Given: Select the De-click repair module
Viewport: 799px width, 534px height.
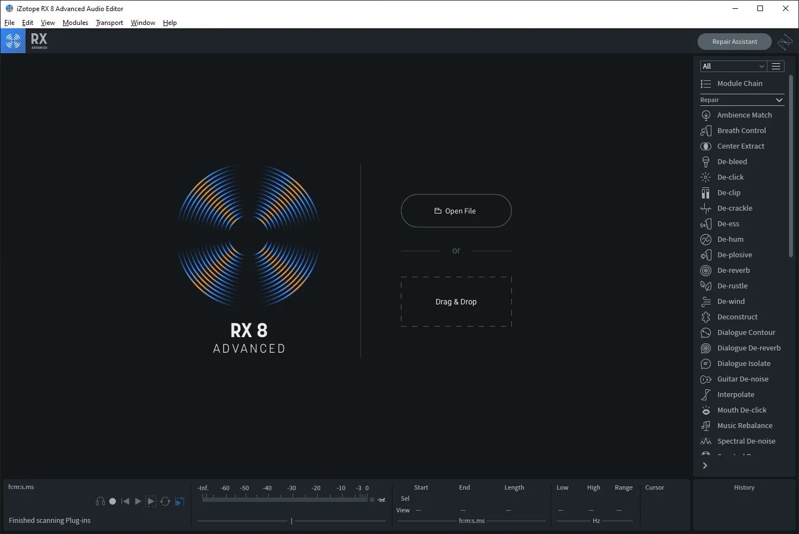Looking at the screenshot, I should (x=730, y=177).
